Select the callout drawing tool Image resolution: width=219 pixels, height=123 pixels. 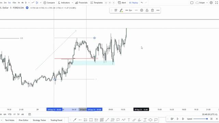tap(118, 120)
